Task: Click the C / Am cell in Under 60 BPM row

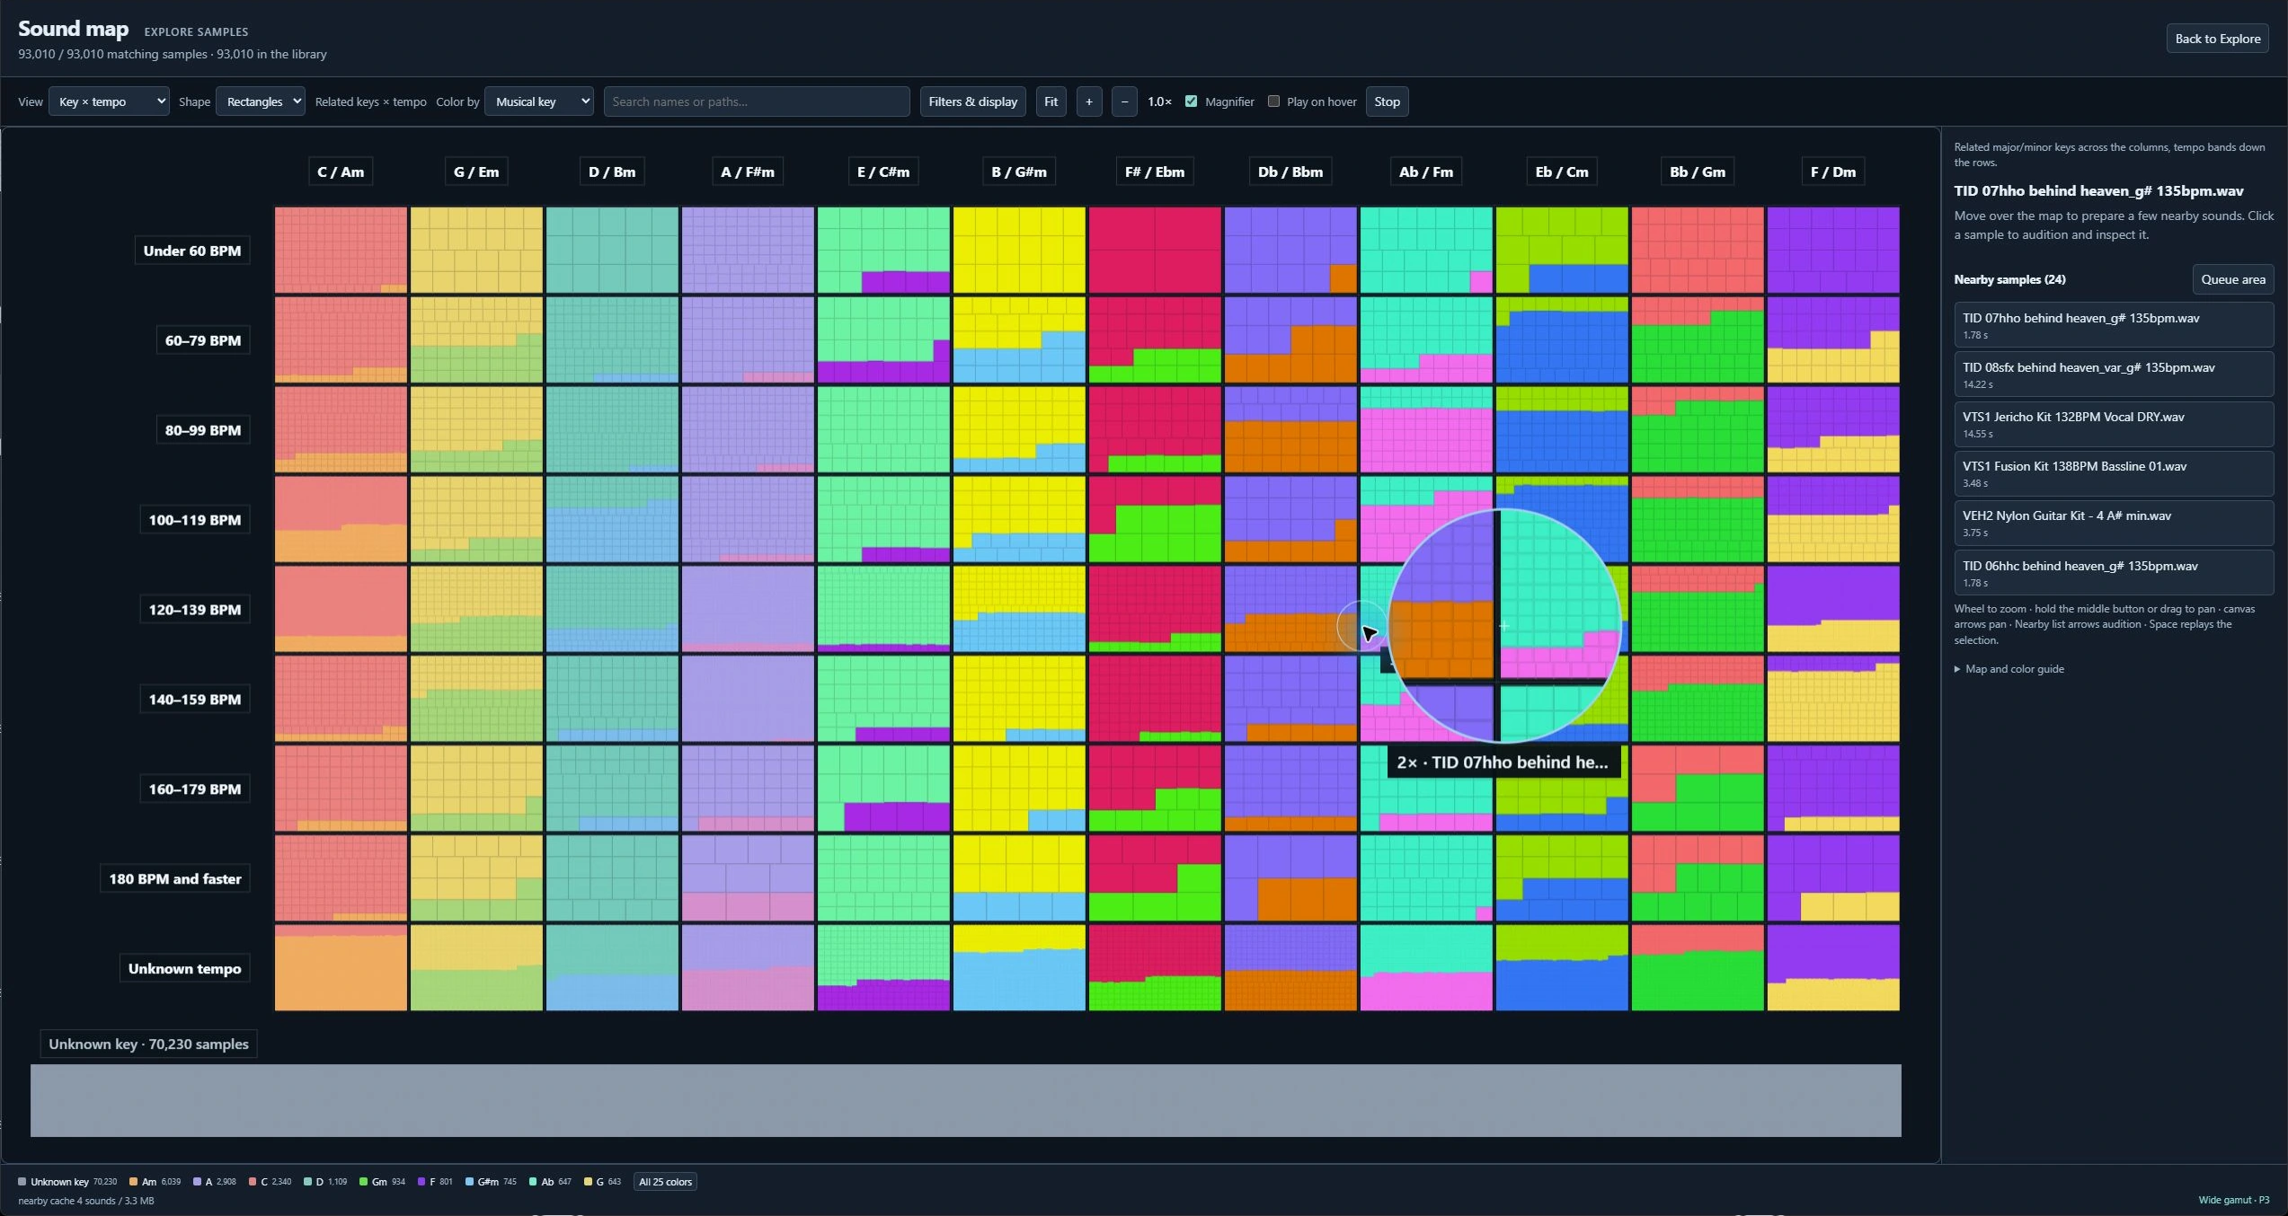Action: click(341, 250)
